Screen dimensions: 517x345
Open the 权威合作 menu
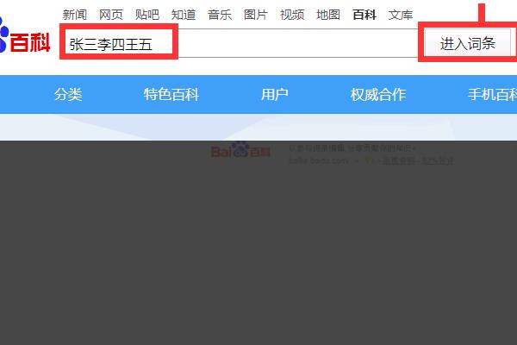point(378,94)
